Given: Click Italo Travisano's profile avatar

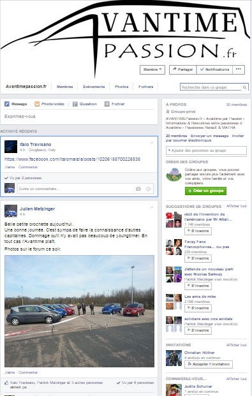Looking at the screenshot, I should [11, 147].
